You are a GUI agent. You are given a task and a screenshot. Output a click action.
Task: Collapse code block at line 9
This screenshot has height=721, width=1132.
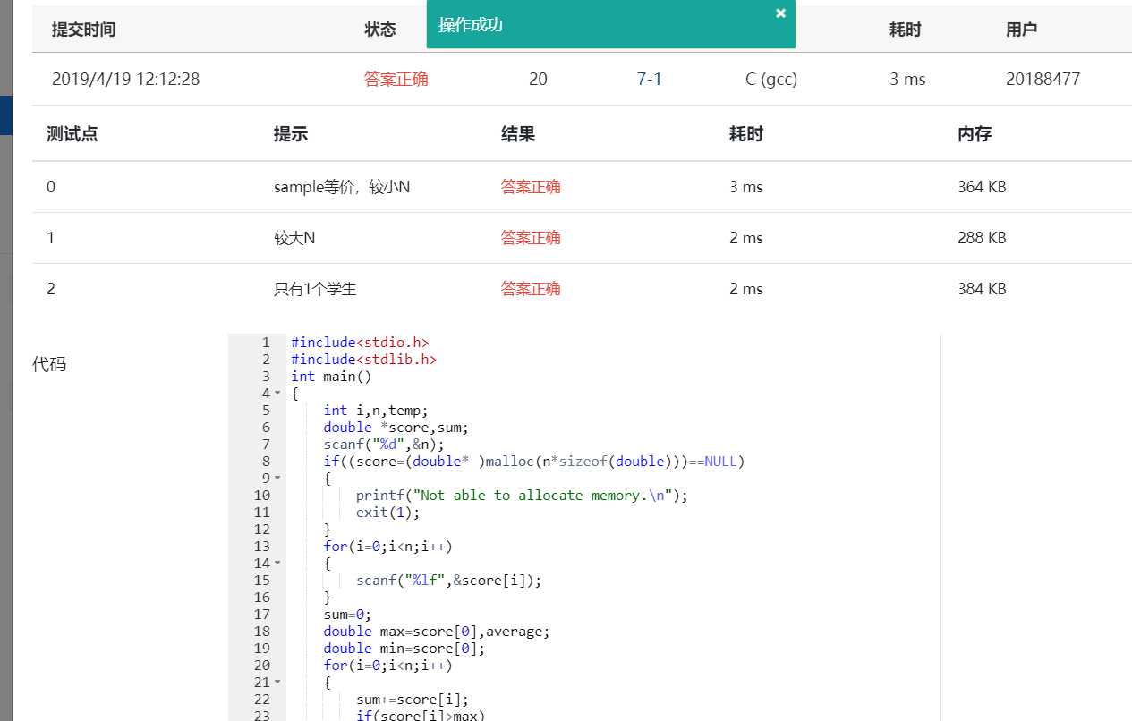pos(277,479)
